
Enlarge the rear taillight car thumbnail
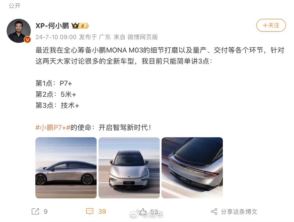192,168
